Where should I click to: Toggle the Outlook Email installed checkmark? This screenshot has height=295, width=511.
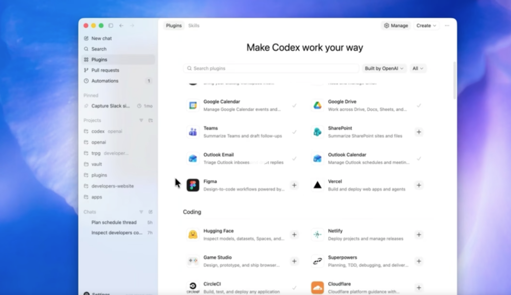(294, 159)
